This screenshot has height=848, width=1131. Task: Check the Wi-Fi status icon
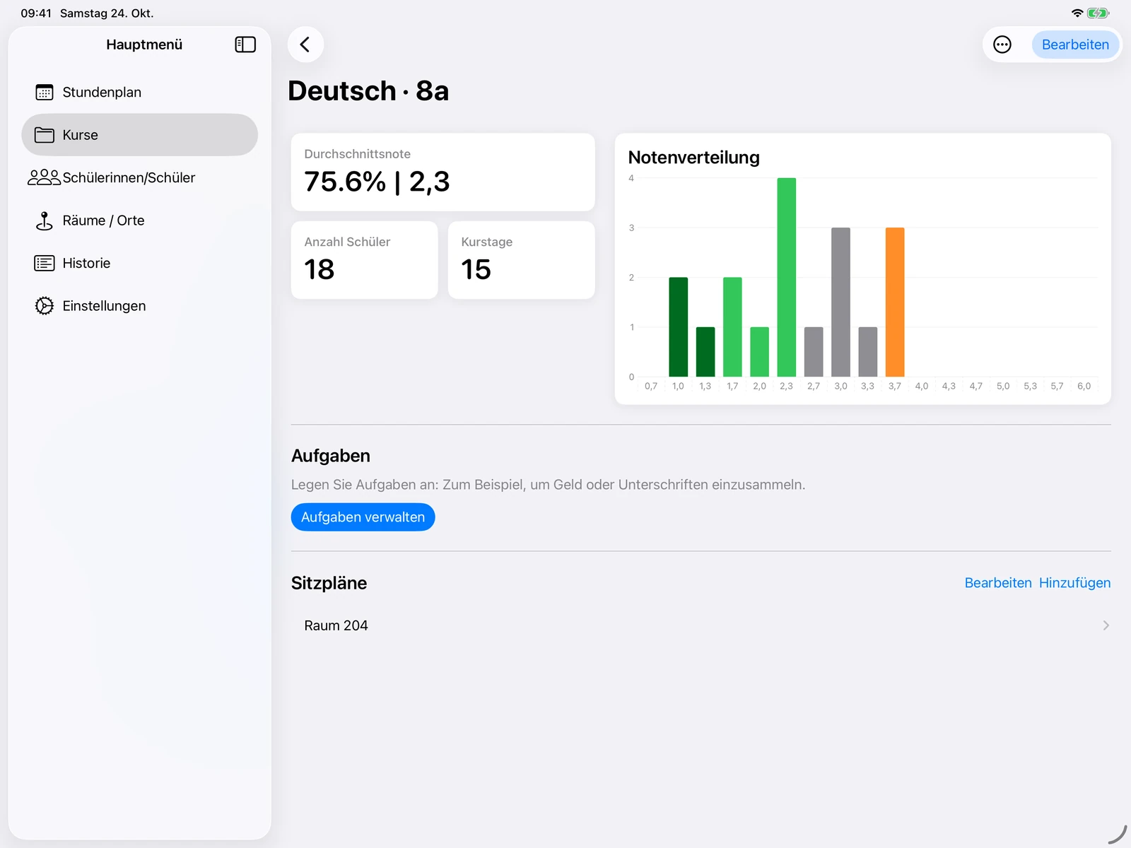pos(1077,13)
